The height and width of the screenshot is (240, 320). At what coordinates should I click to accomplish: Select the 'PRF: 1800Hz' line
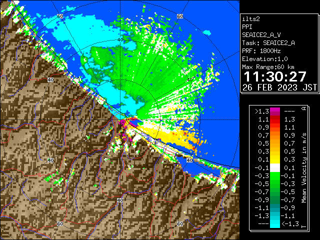(x=261, y=51)
